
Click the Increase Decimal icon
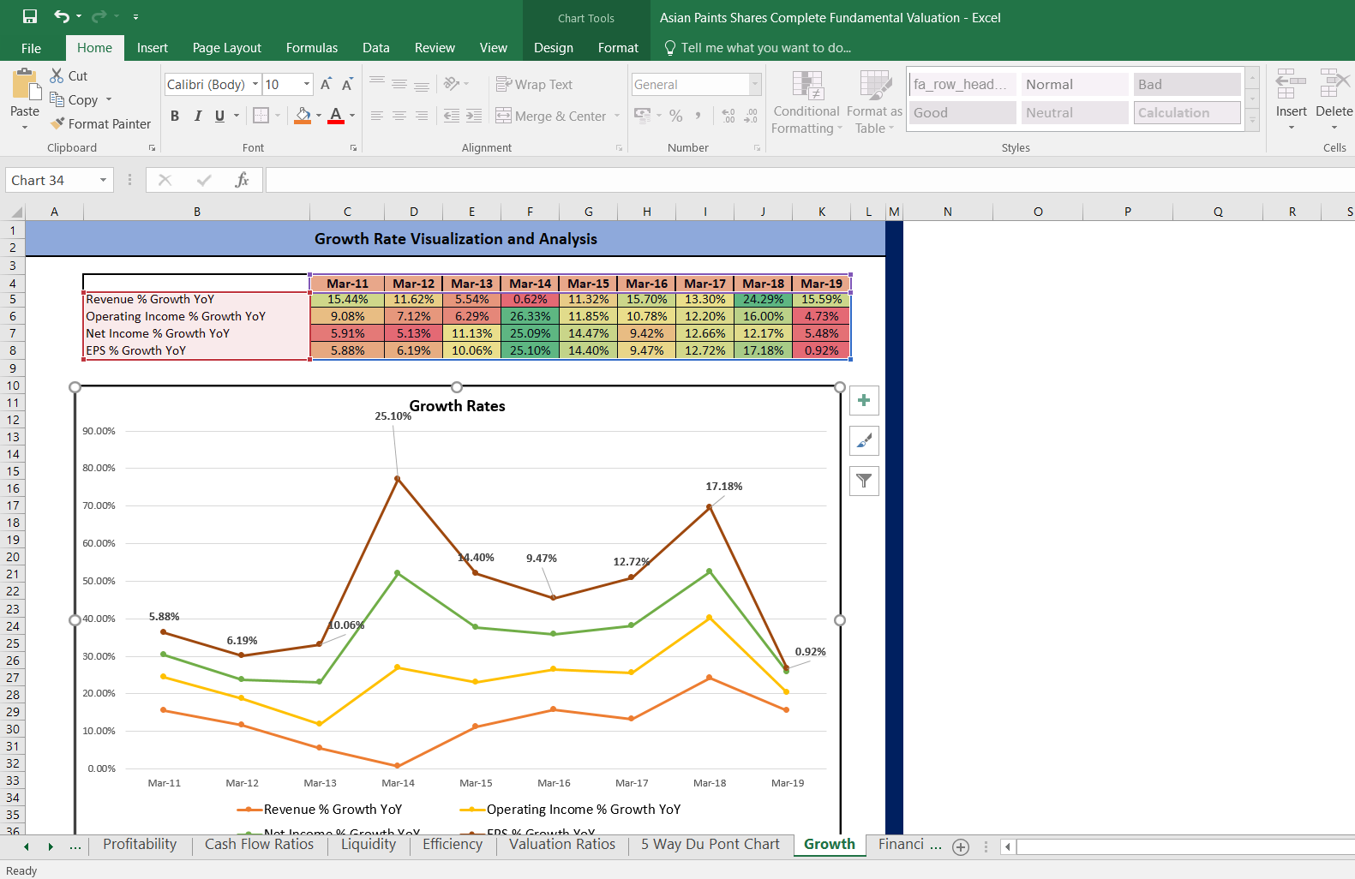click(728, 116)
